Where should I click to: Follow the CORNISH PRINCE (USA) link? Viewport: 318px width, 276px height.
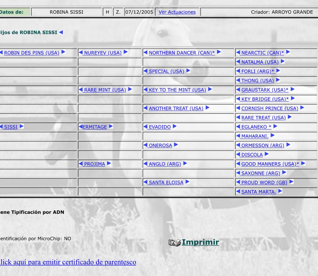coord(270,108)
